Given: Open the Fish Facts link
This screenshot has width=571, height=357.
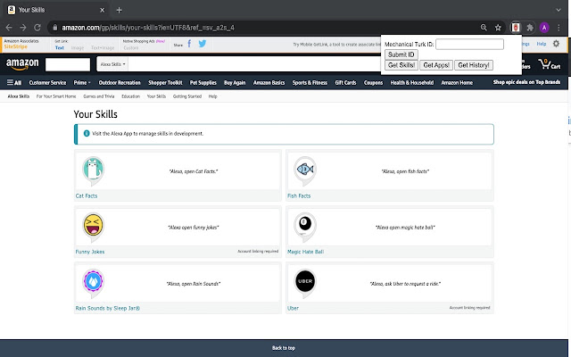Looking at the screenshot, I should coord(299,196).
